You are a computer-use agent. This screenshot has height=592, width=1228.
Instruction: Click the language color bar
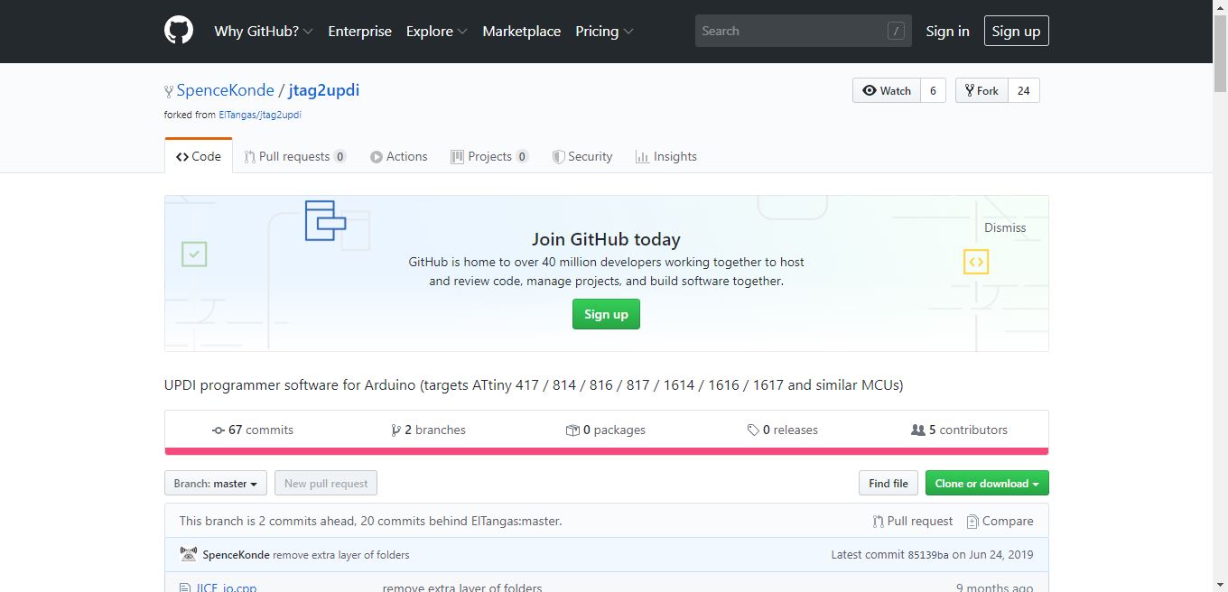point(606,451)
